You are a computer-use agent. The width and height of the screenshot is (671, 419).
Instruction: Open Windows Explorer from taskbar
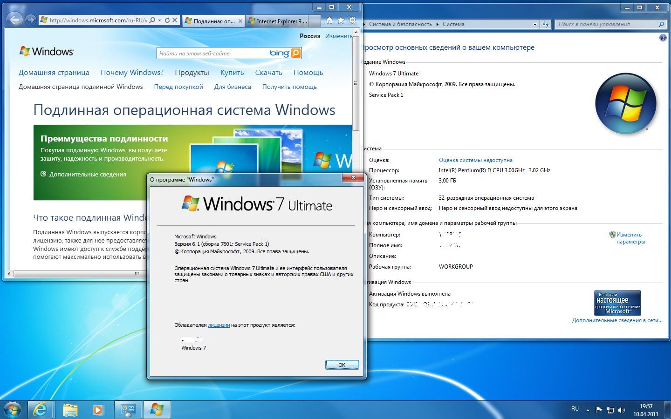tap(70, 410)
